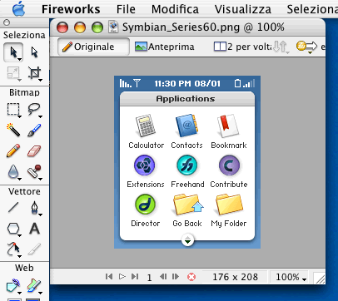Click the Go Back folder icon
Image resolution: width=338 pixels, height=301 pixels.
click(x=188, y=205)
